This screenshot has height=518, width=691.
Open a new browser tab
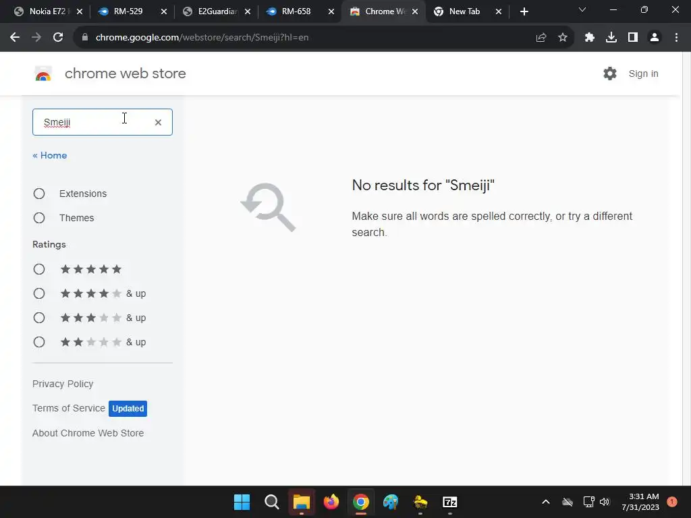(524, 12)
